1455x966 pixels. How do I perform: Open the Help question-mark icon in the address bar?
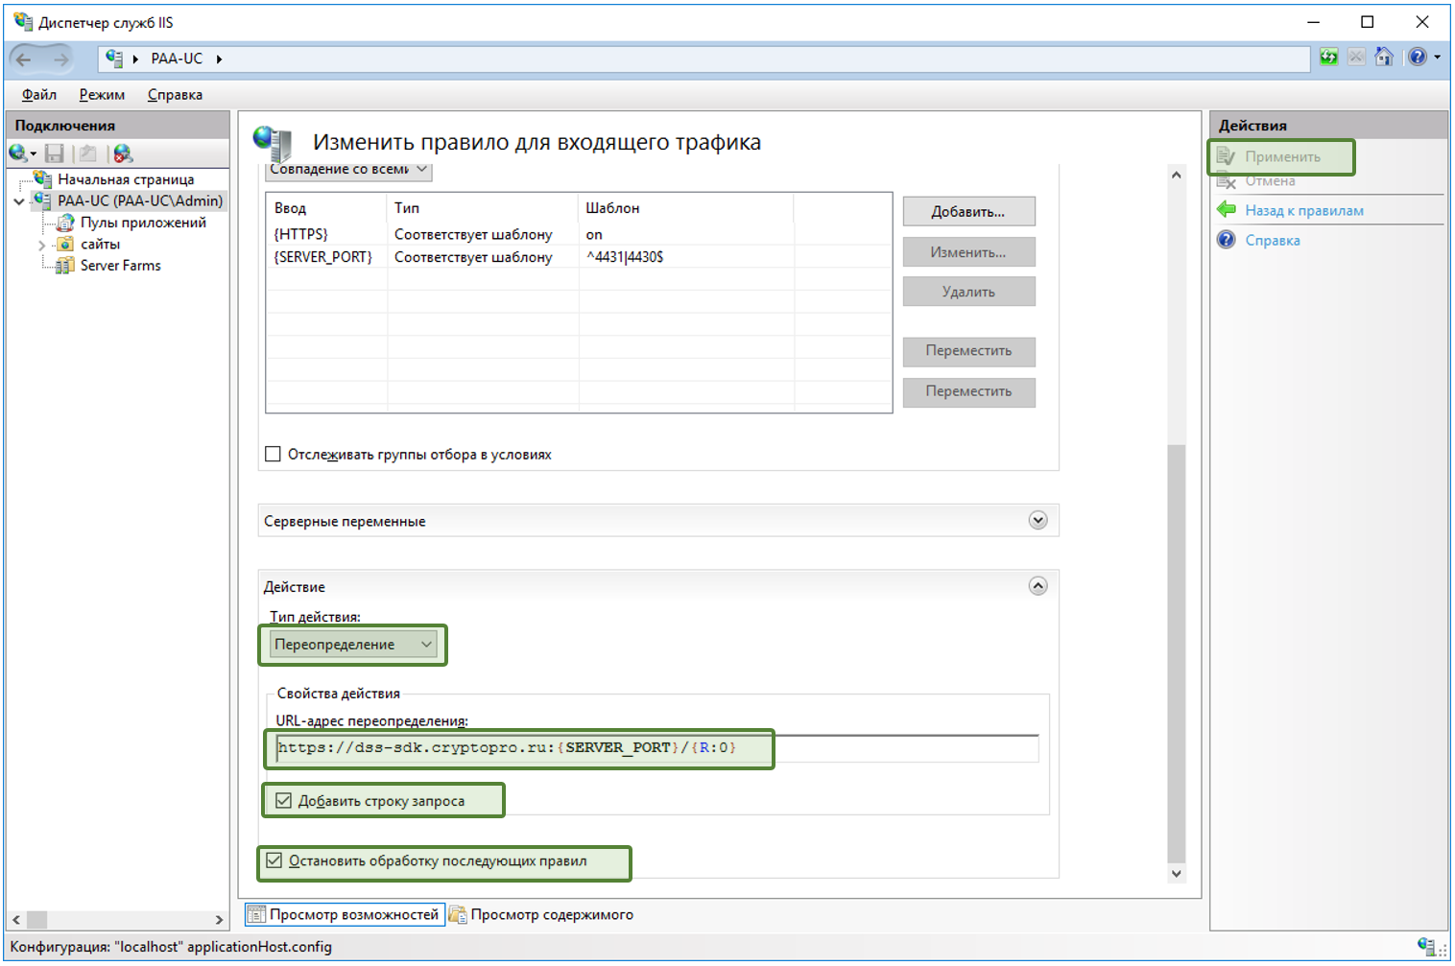tap(1418, 58)
